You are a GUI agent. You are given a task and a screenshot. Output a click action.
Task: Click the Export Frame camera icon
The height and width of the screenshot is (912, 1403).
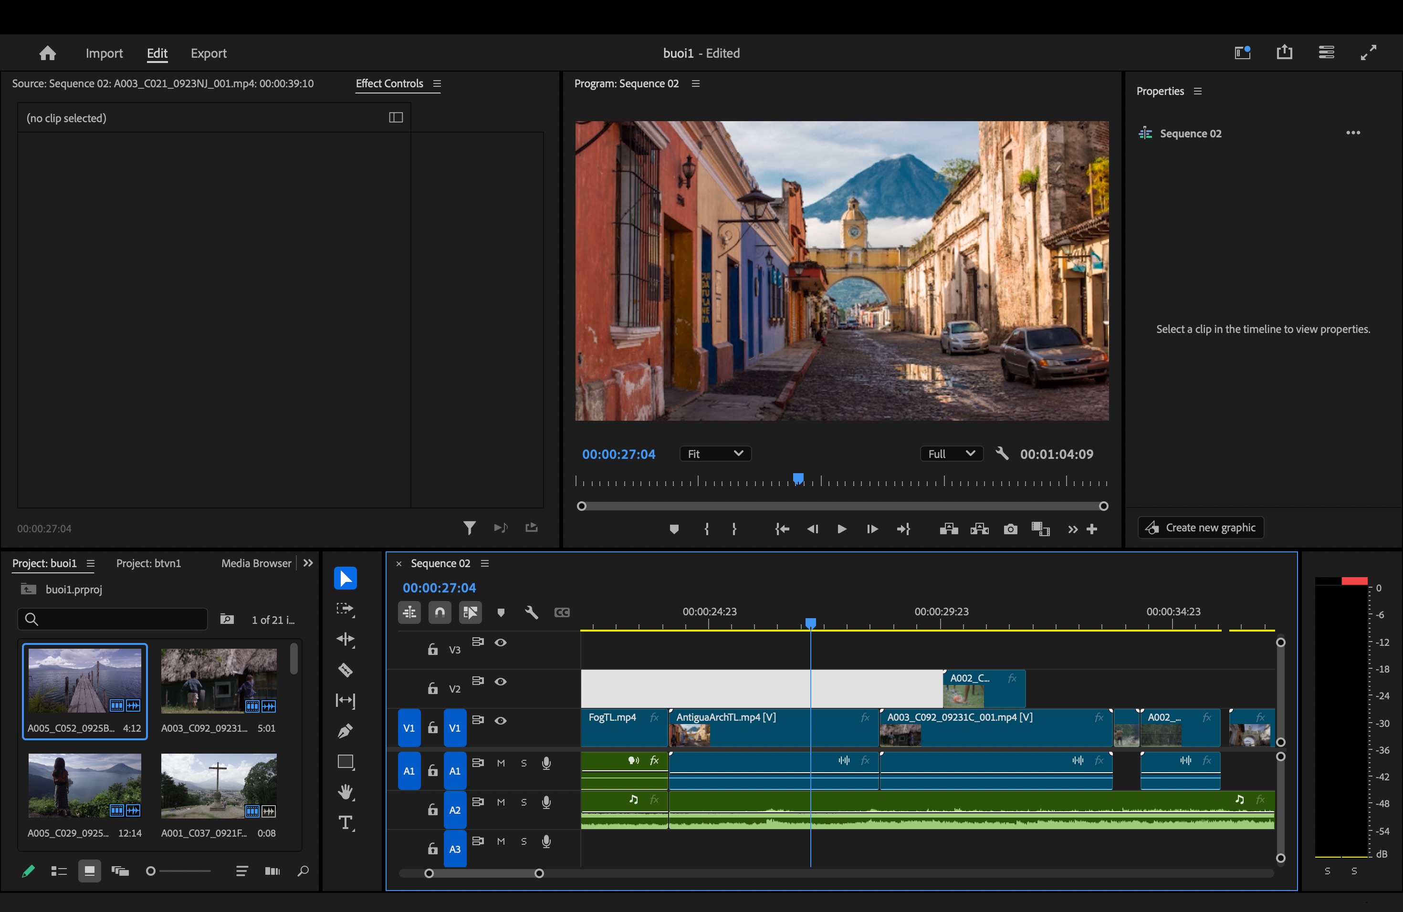coord(1010,529)
